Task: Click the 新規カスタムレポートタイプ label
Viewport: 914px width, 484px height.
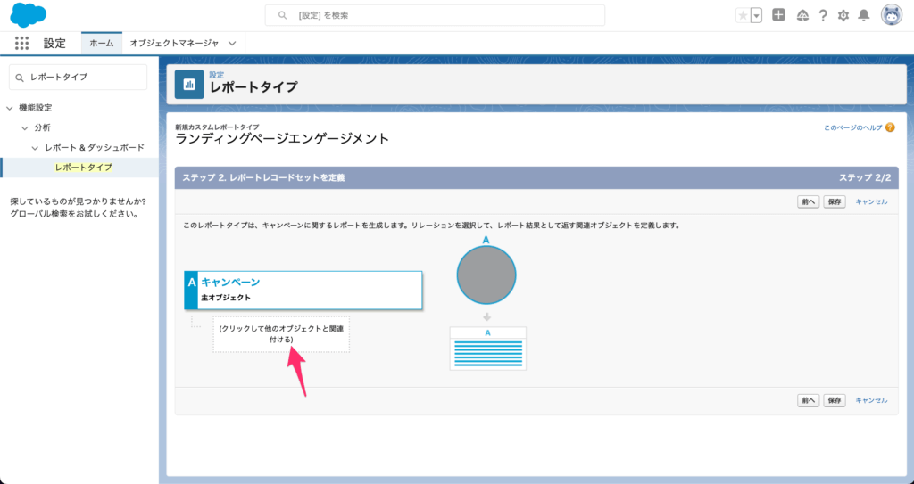Action: (x=218, y=127)
